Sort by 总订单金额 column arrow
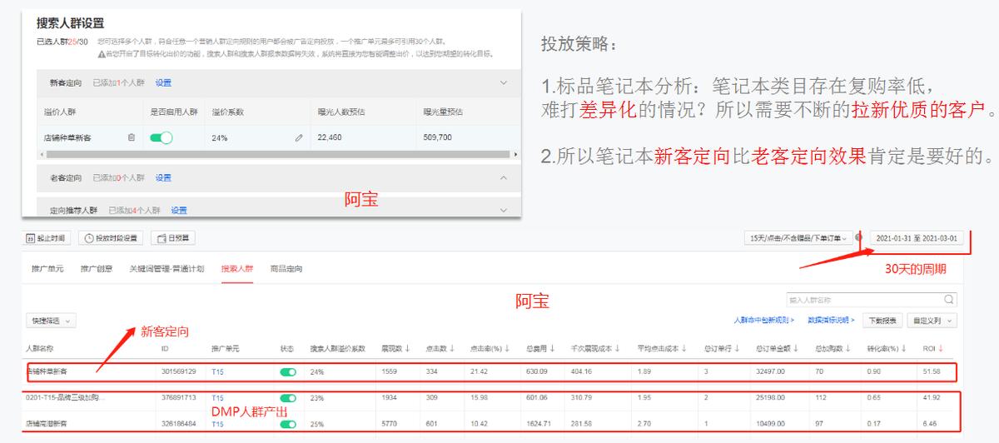Image resolution: width=999 pixels, height=443 pixels. (x=797, y=348)
